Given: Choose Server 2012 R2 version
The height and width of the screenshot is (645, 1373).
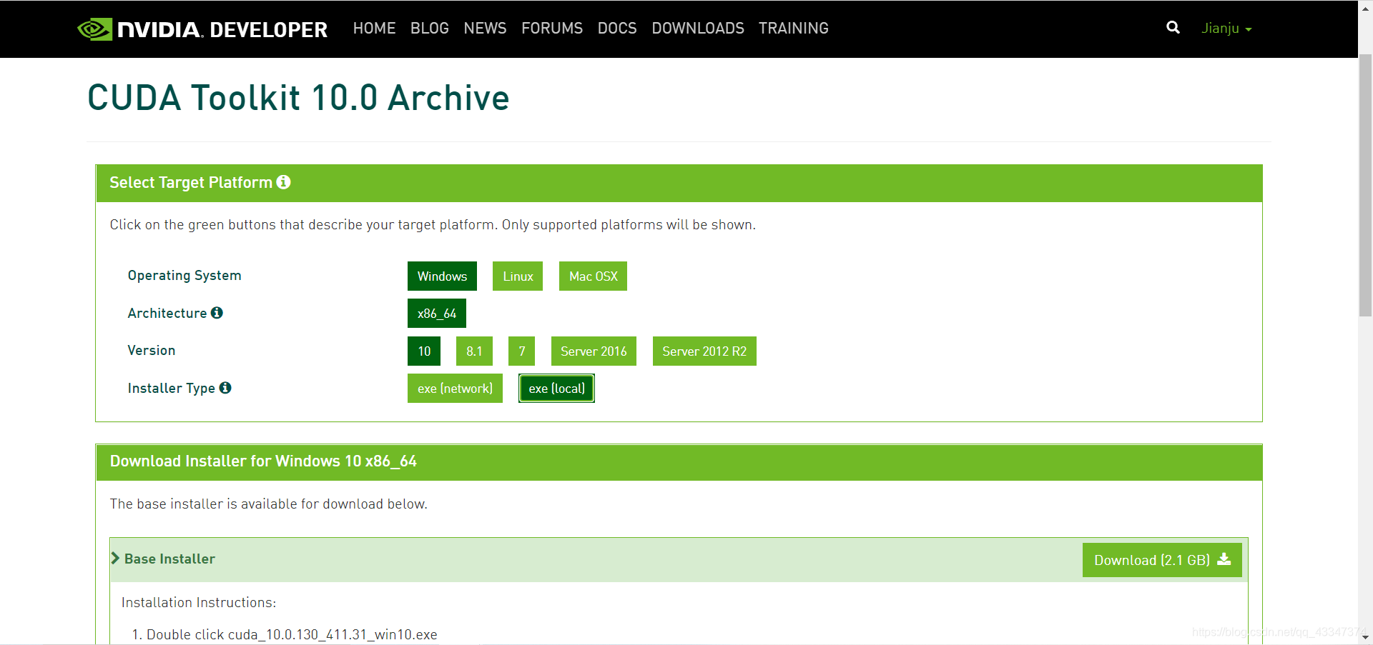Looking at the screenshot, I should [704, 351].
